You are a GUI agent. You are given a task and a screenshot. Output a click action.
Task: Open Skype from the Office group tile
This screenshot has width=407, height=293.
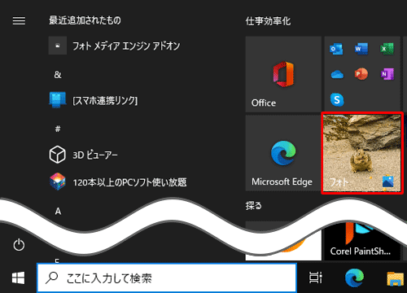(x=337, y=99)
